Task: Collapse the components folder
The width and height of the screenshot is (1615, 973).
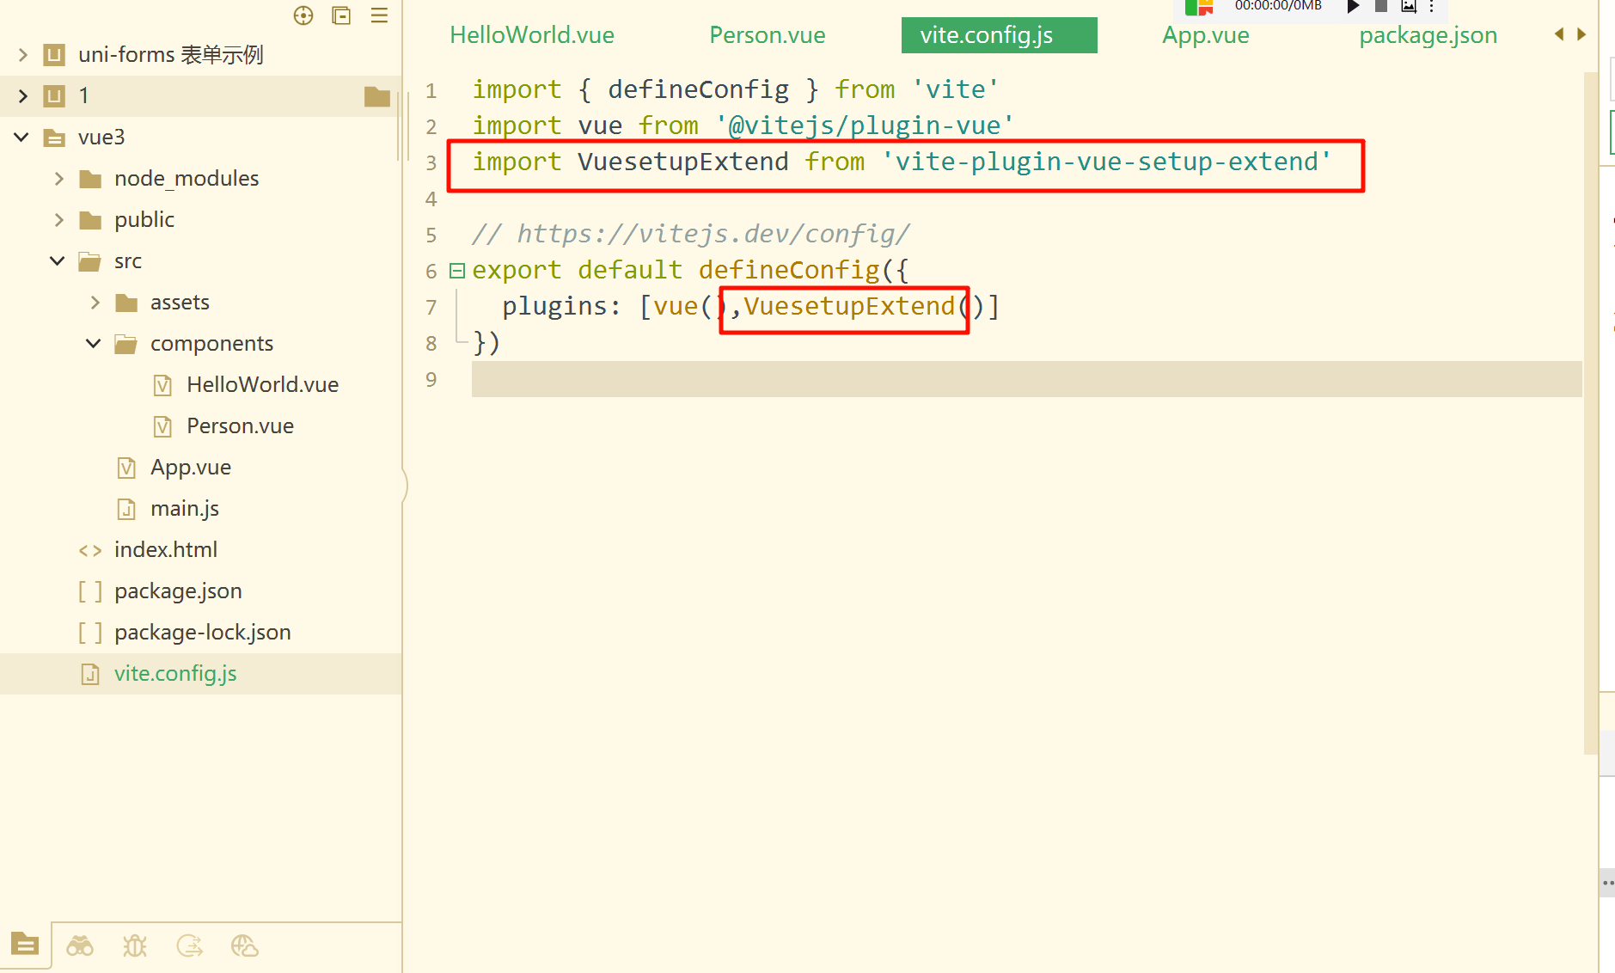Action: 94,344
